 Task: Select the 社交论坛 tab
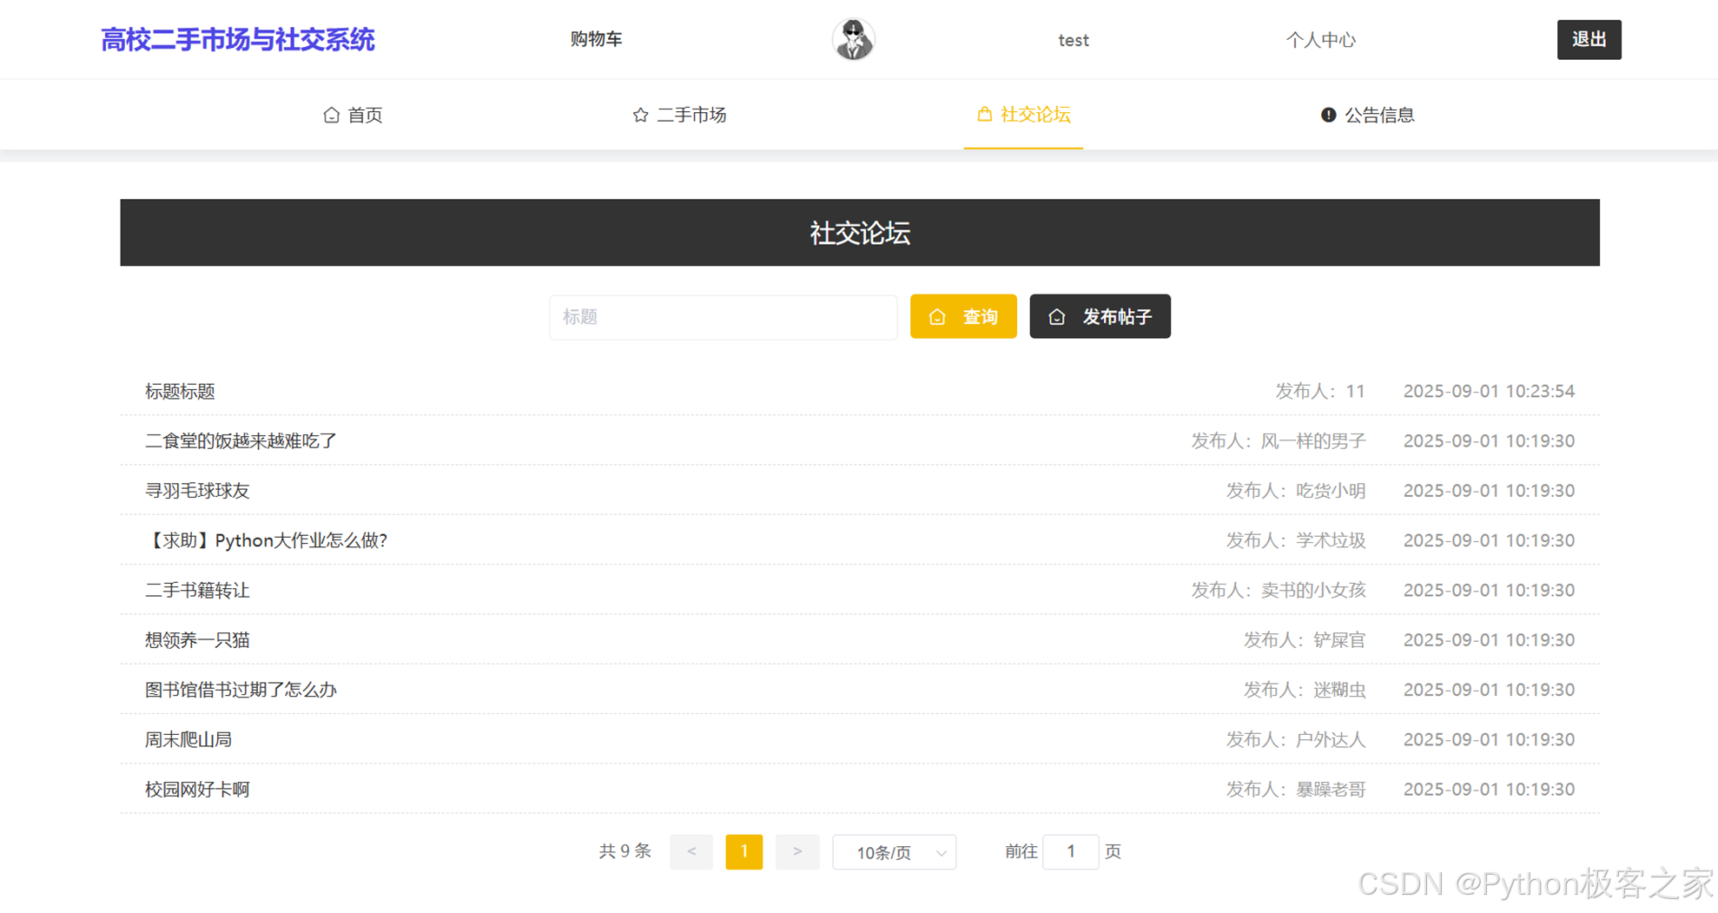pos(1023,115)
